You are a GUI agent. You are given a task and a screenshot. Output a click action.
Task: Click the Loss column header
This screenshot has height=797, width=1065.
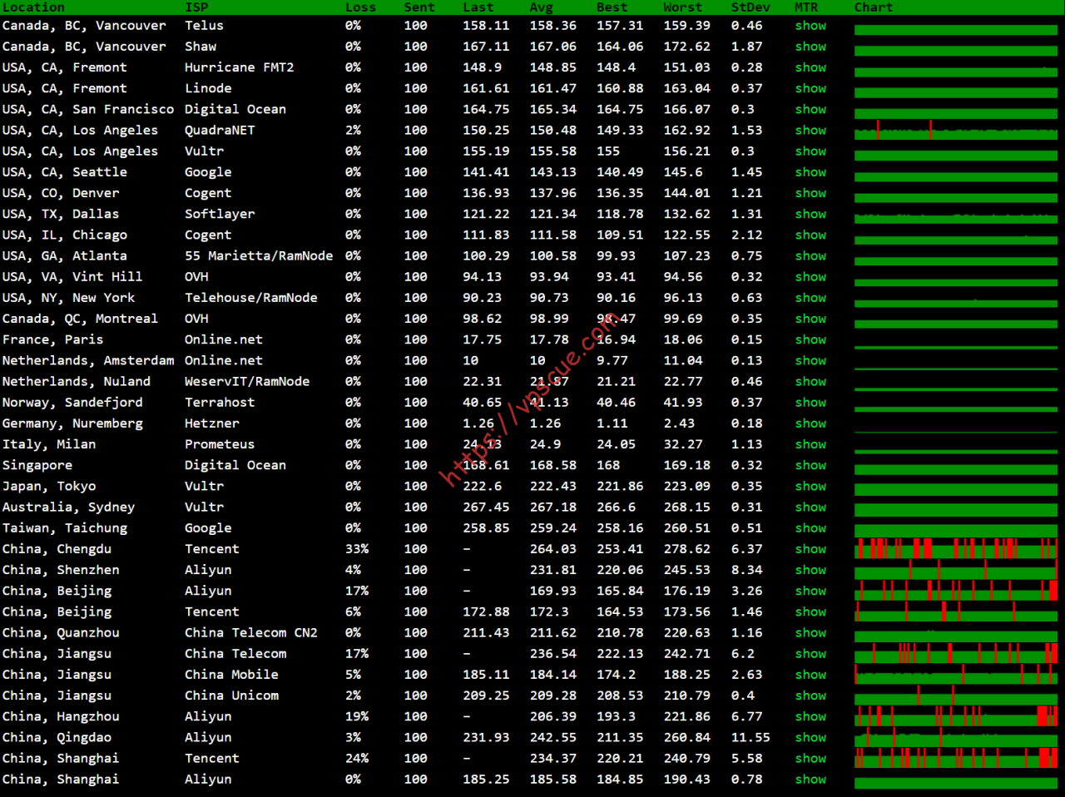coord(360,7)
